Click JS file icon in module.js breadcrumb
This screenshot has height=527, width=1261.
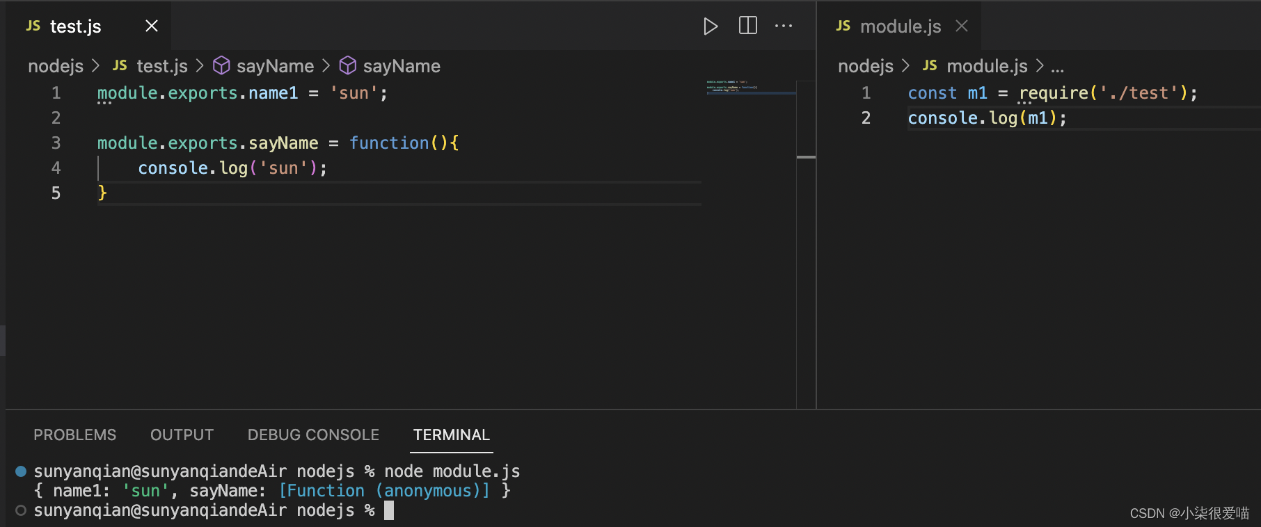pyautogui.click(x=930, y=66)
